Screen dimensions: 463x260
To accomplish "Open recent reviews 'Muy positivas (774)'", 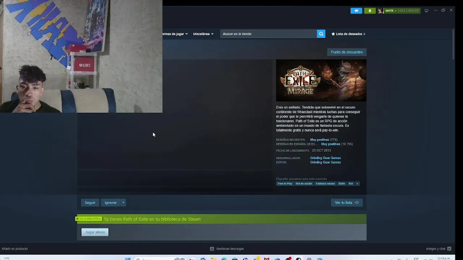I will pyautogui.click(x=323, y=140).
